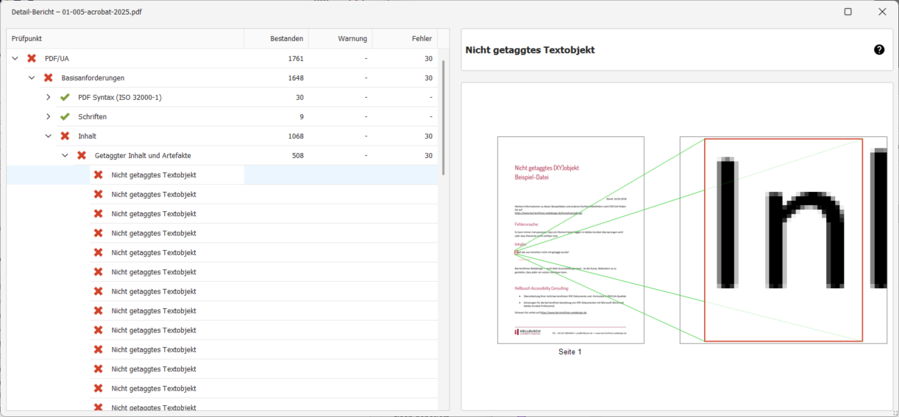
Task: Click red X icon beside PDF/UA
Action: 32,59
